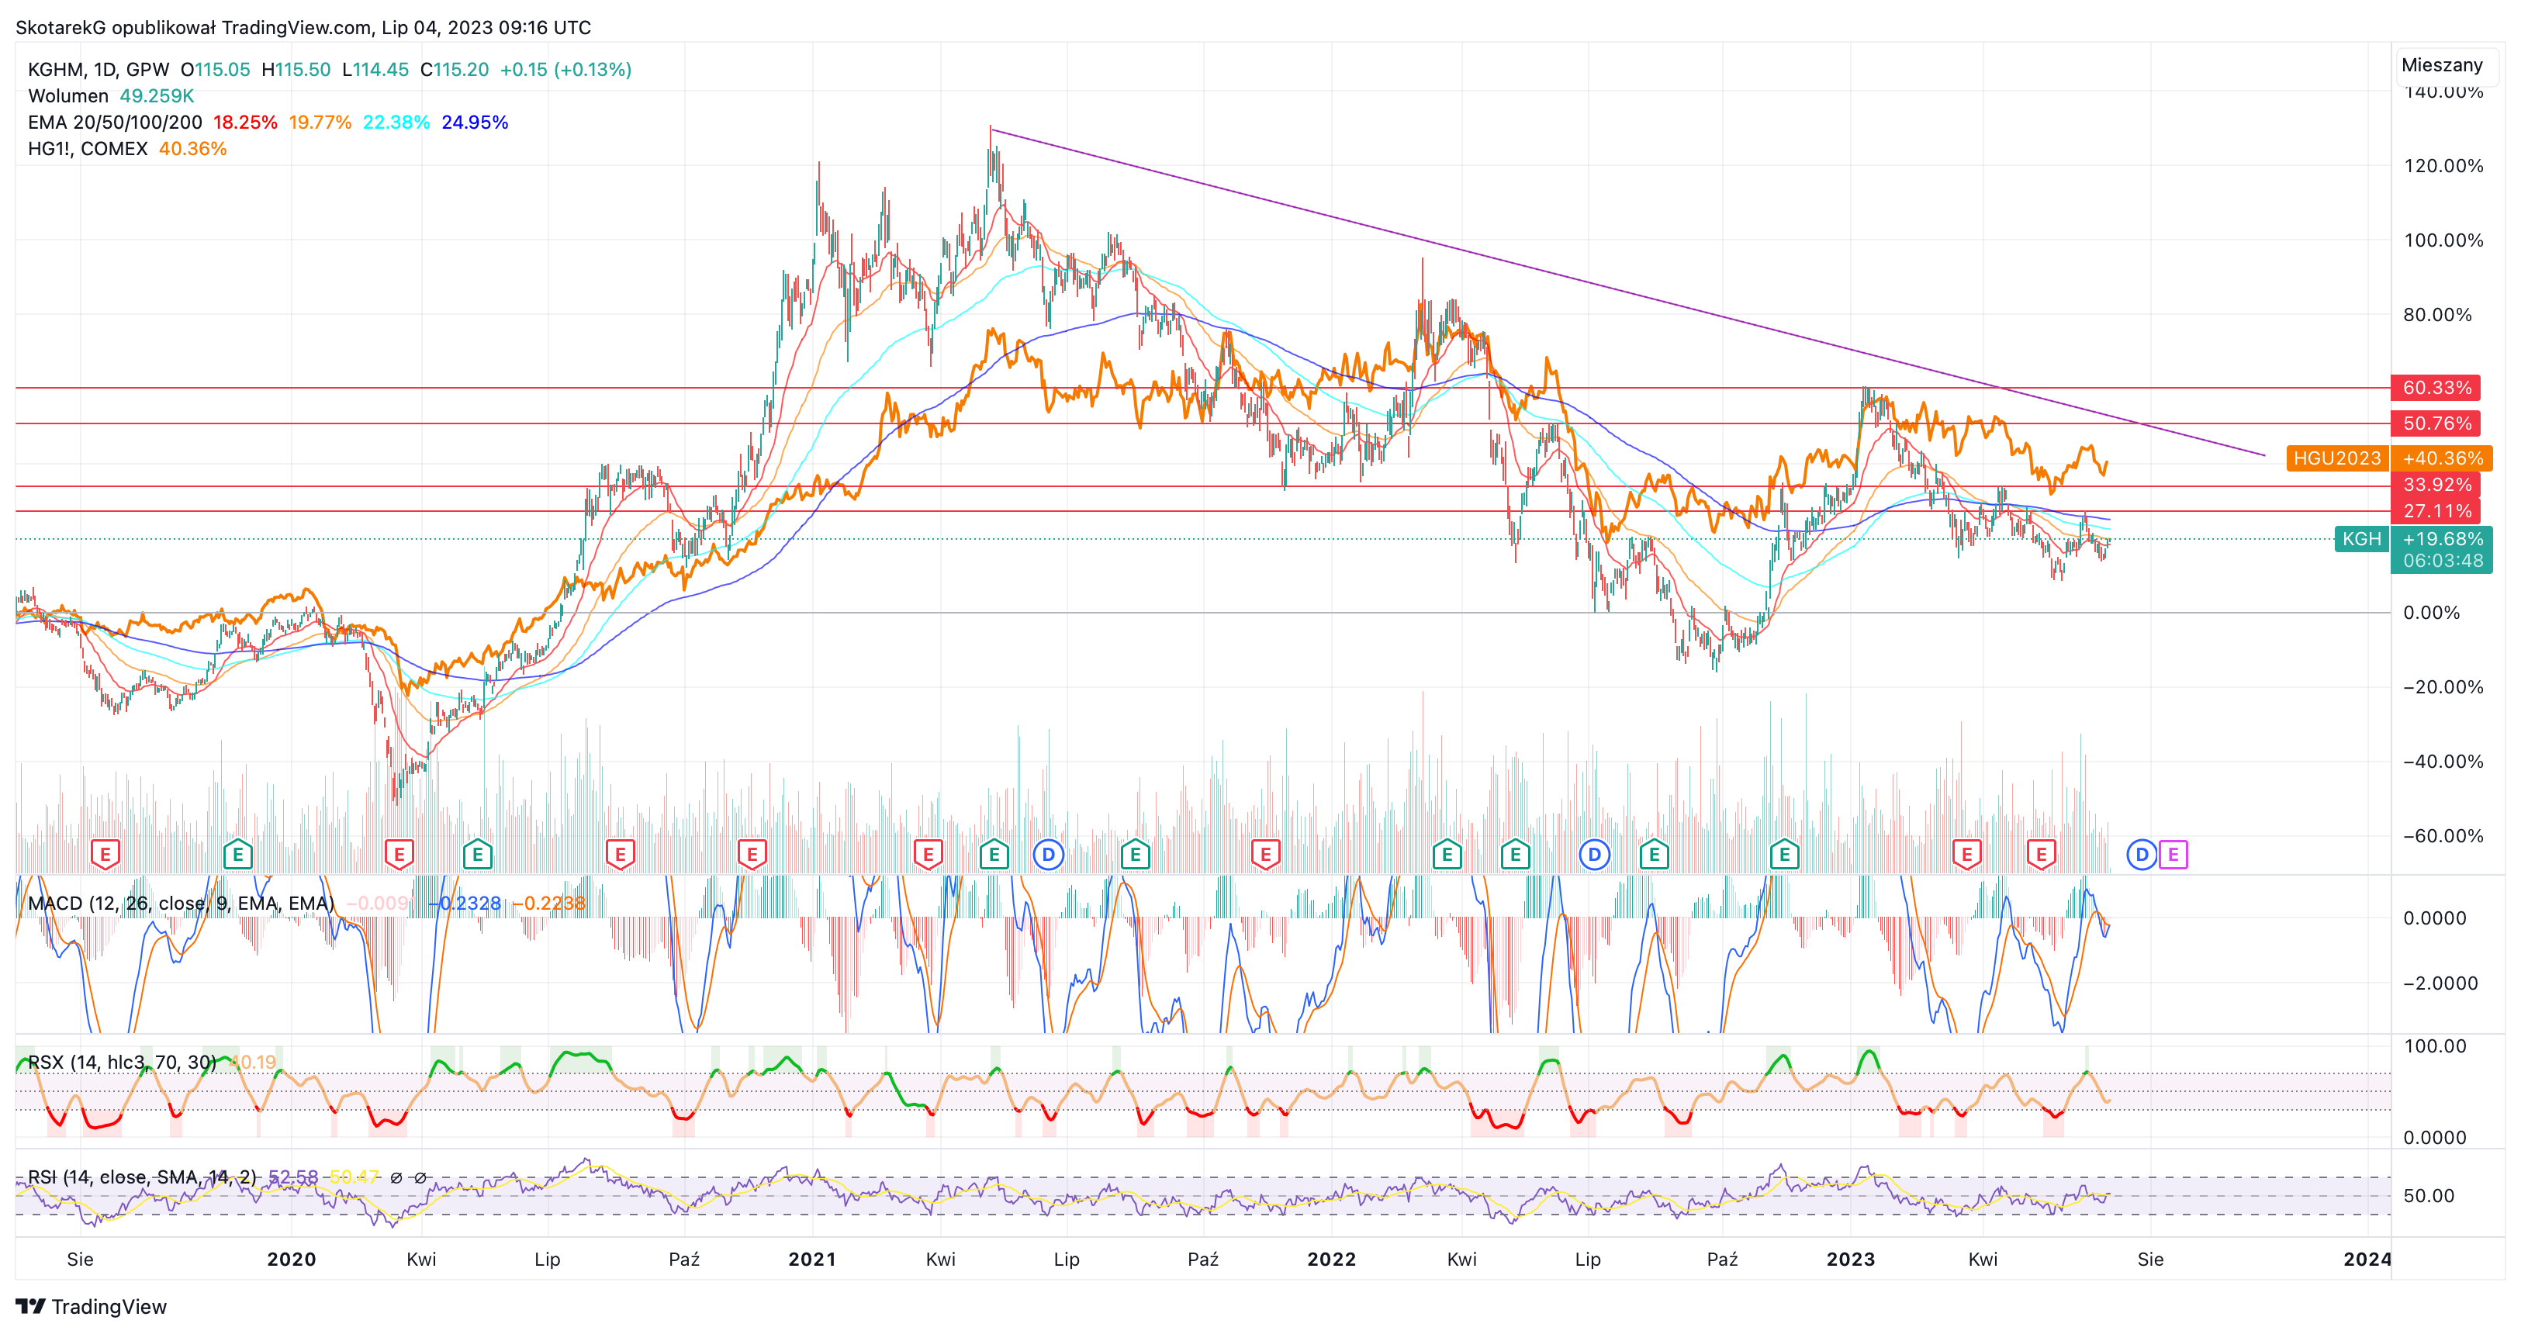The width and height of the screenshot is (2521, 1334).
Task: Select the RSX (14, hlc3, 70, 30) legend
Action: [x=121, y=1062]
